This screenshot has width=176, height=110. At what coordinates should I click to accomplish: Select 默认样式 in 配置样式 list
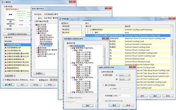(x=72, y=32)
